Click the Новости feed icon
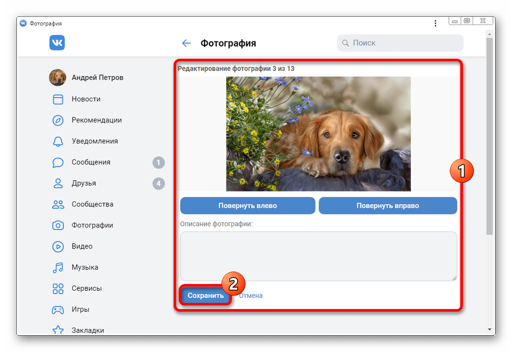This screenshot has height=352, width=512. pos(58,99)
